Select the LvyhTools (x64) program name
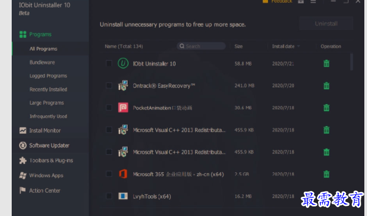Viewport: 367px width, 216px height. click(152, 196)
